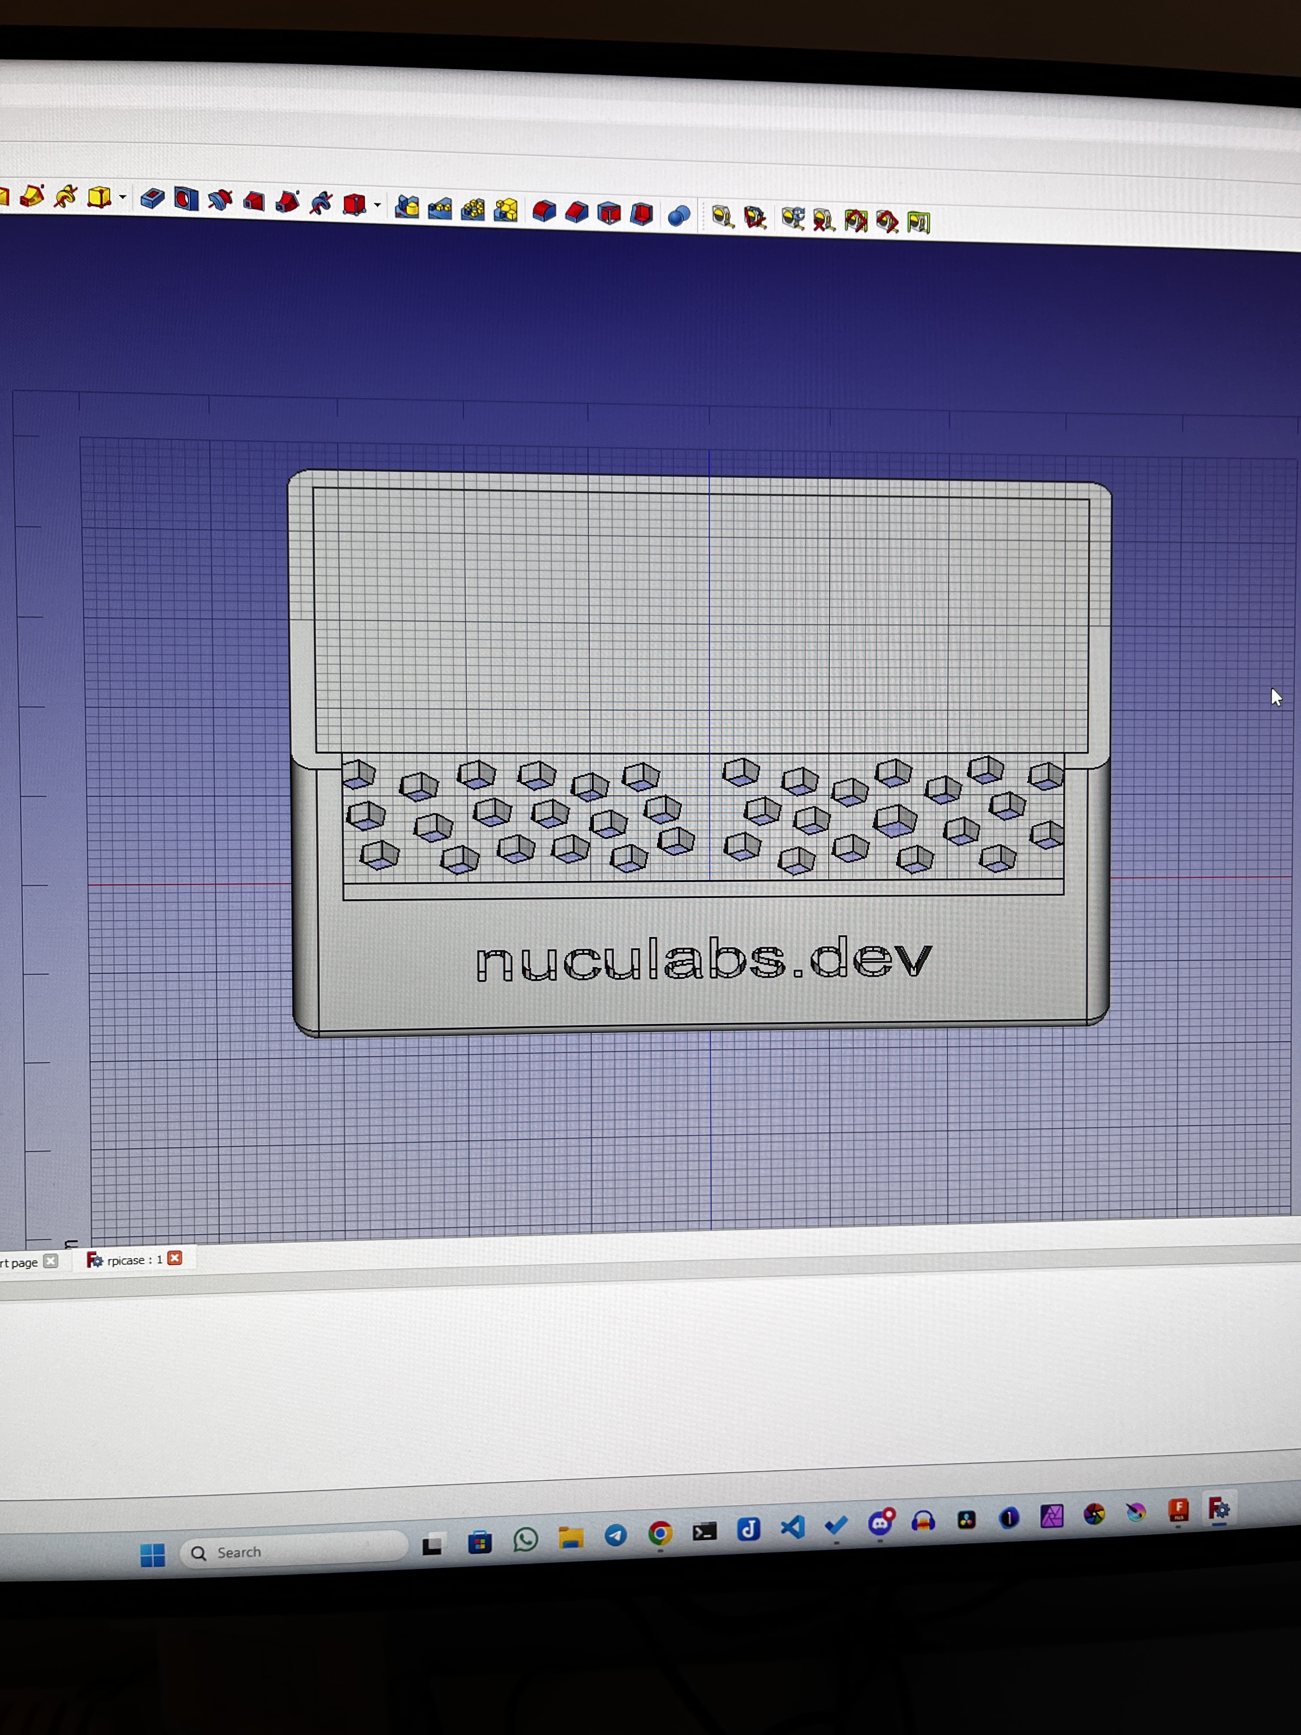Start the Measure Linear tool
Viewport: 1301px width, 1735px height.
point(722,216)
